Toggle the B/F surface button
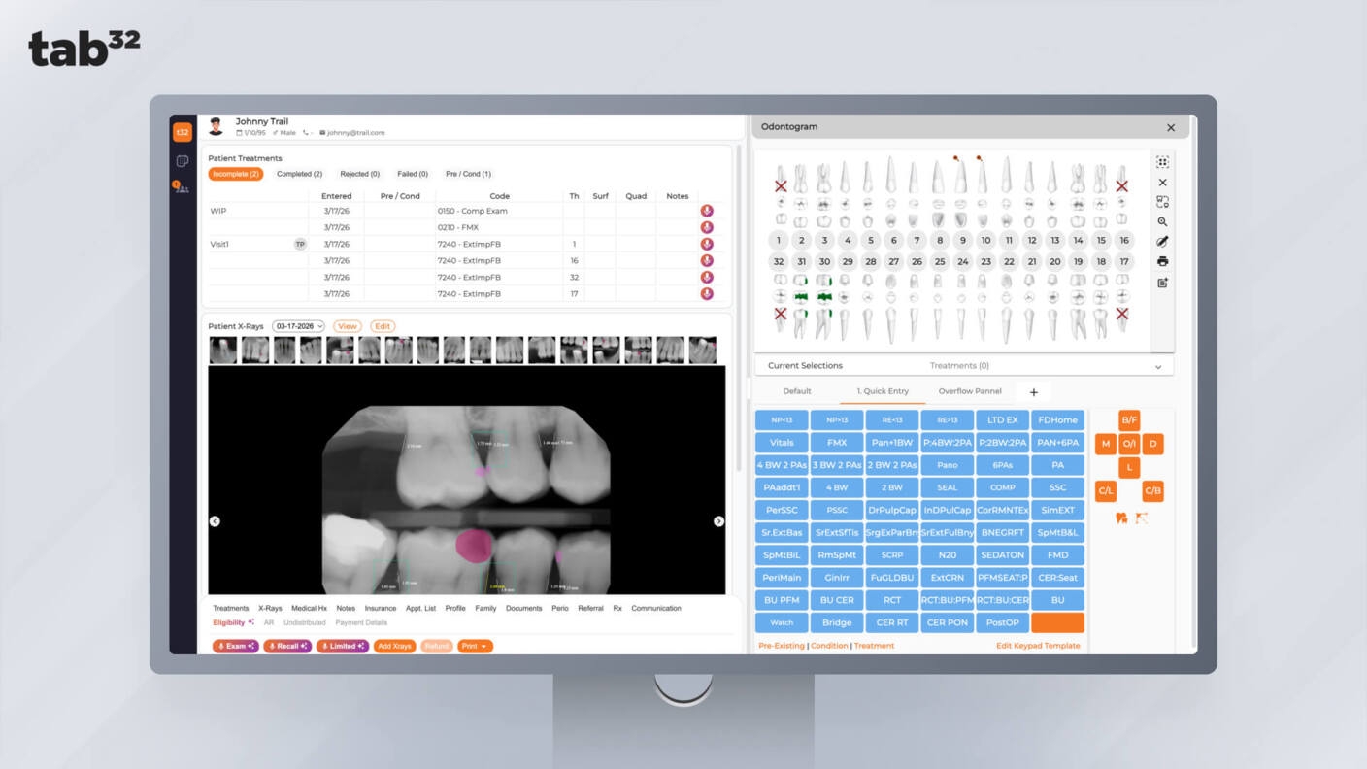1367x769 pixels. point(1129,420)
